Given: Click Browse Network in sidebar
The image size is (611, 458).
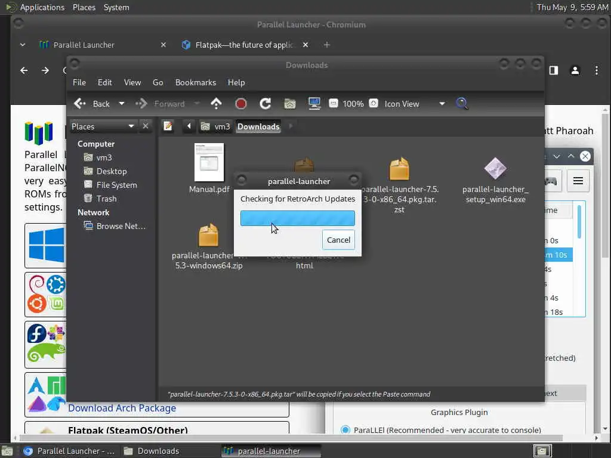Looking at the screenshot, I should [115, 226].
